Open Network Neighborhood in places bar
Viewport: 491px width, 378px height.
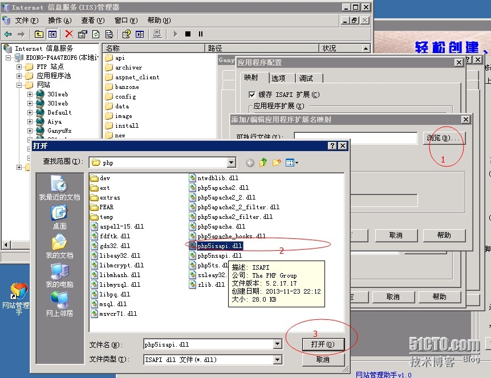pyautogui.click(x=59, y=304)
